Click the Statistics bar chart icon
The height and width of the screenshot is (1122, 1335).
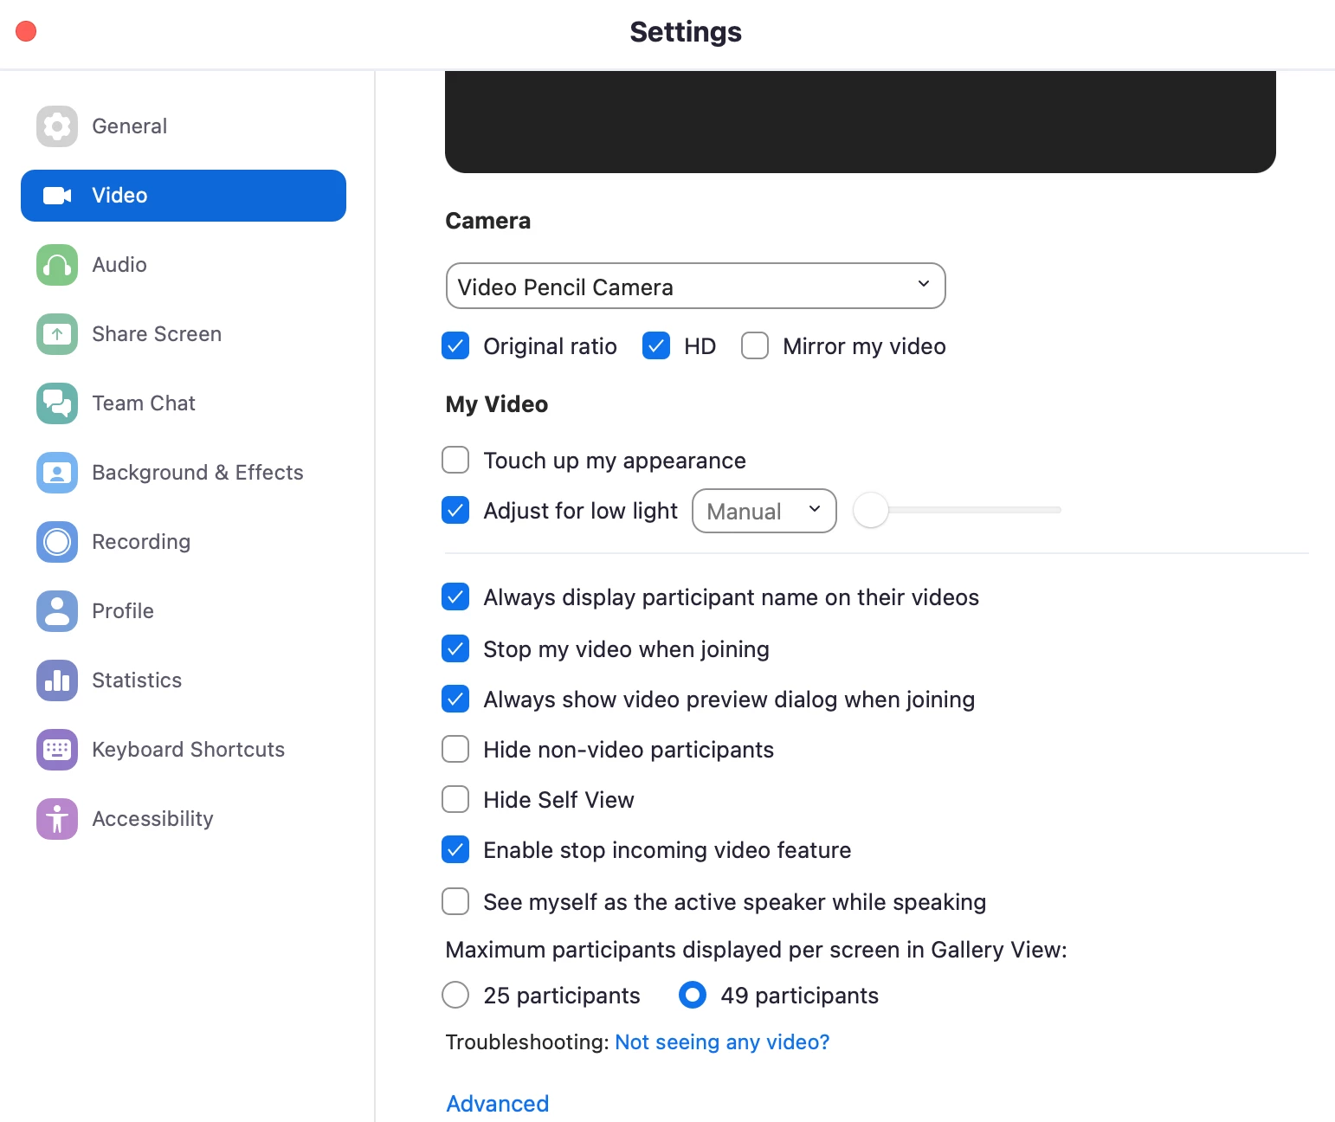pos(57,680)
